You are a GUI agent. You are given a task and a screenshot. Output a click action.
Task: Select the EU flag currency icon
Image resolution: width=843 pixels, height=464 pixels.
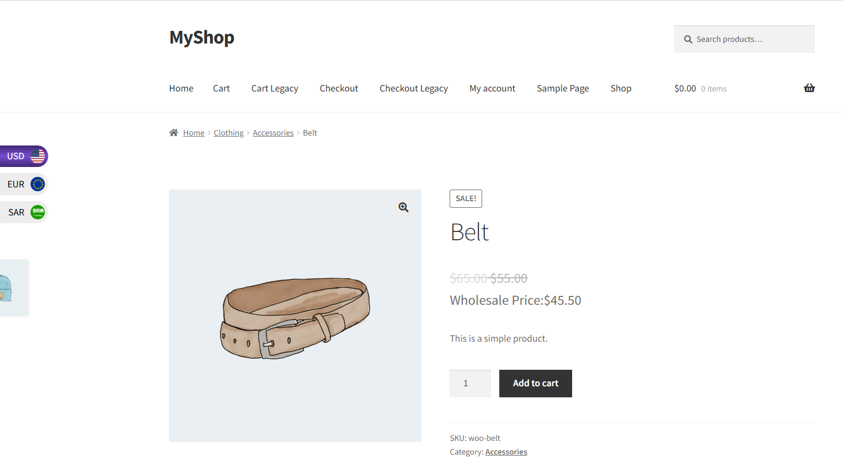click(x=38, y=184)
